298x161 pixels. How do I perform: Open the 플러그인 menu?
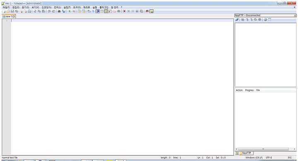[104, 7]
